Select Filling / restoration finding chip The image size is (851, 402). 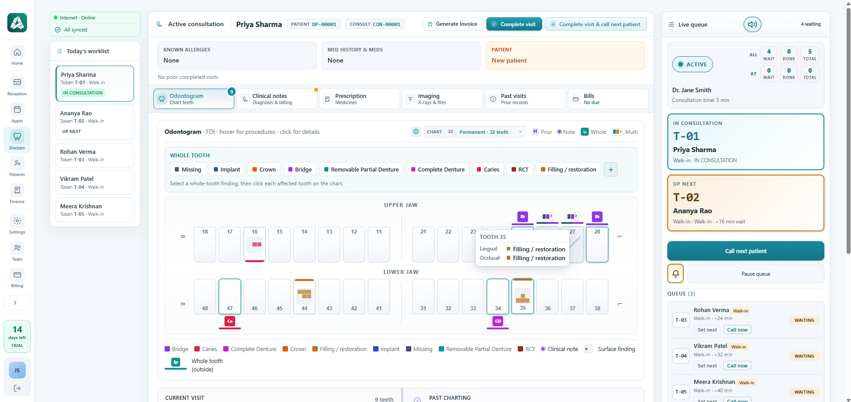tap(569, 169)
